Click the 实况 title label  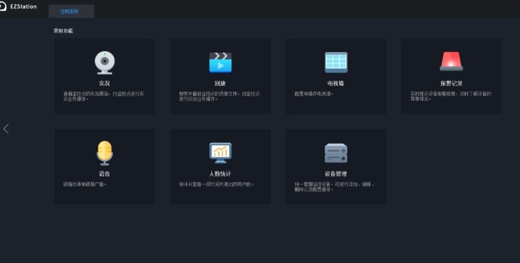(x=105, y=83)
